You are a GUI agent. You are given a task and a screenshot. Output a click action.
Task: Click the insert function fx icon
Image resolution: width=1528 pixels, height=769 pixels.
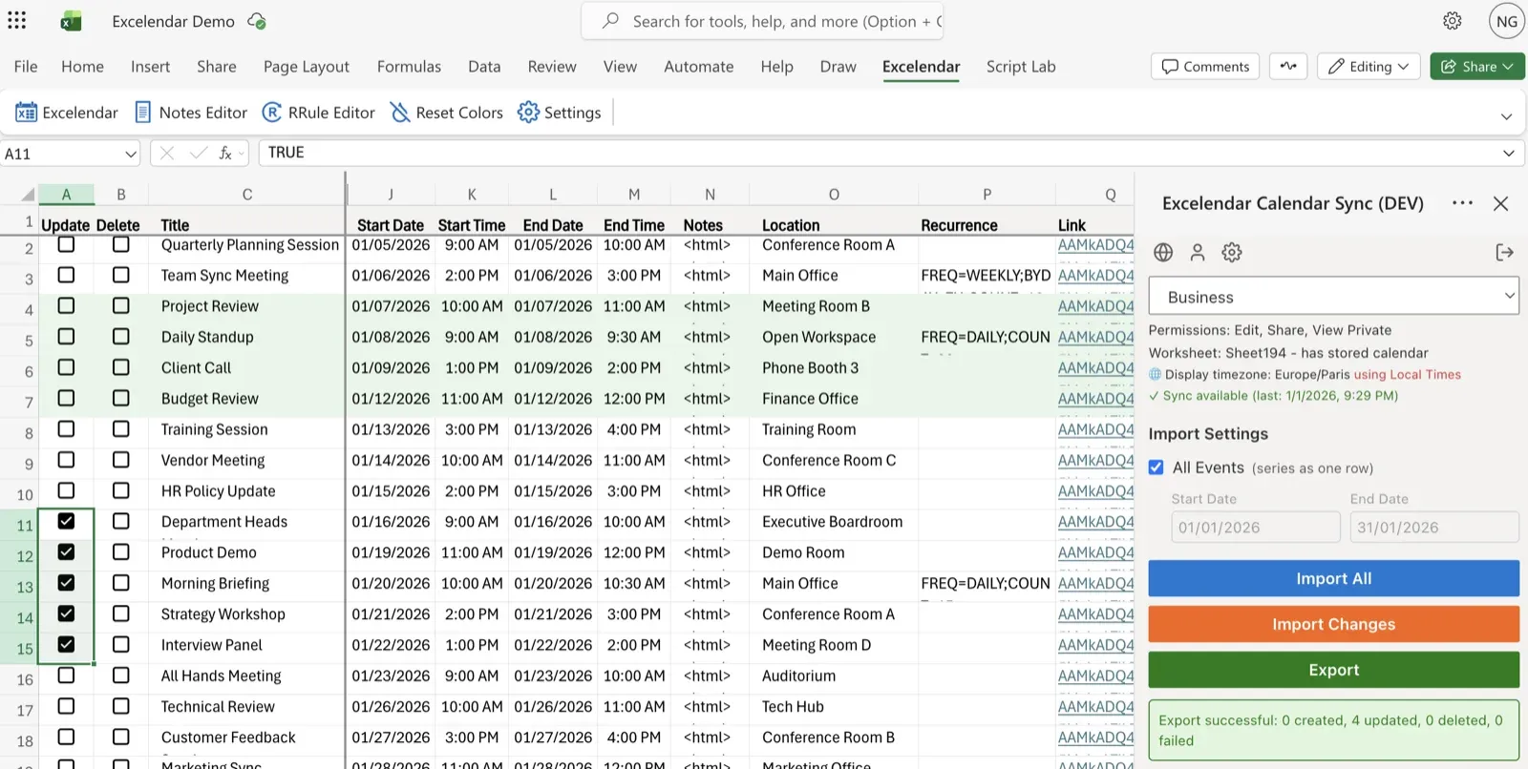pos(225,153)
